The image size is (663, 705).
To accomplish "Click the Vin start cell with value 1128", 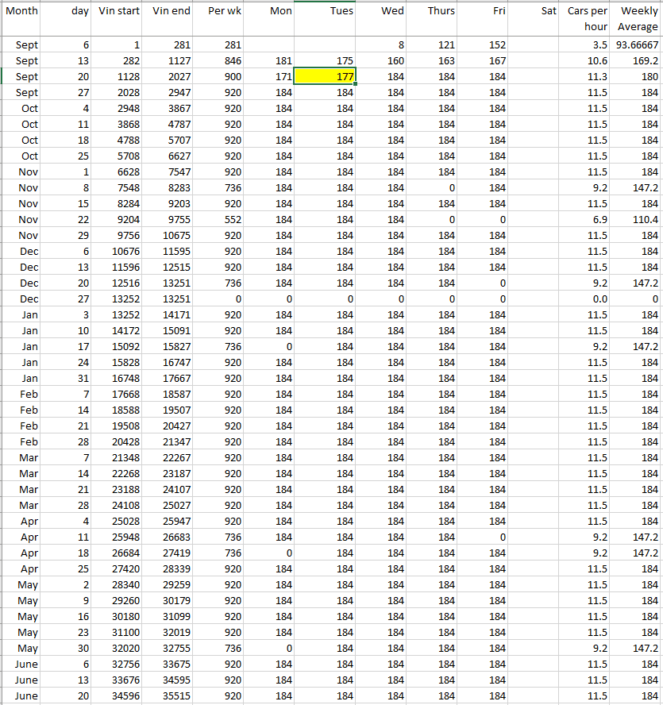I will point(119,77).
